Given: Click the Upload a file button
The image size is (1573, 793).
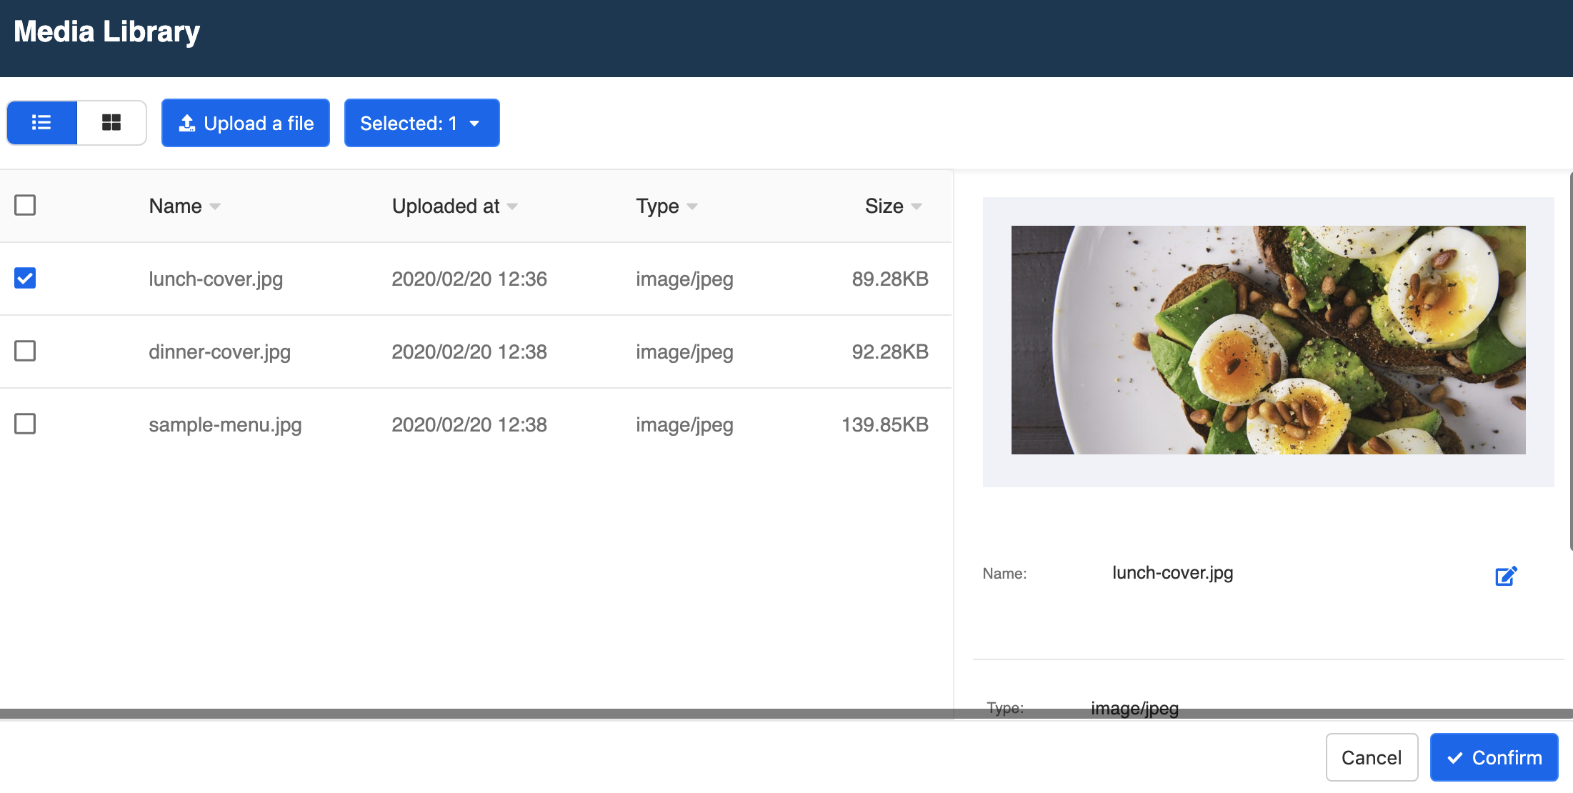Looking at the screenshot, I should pyautogui.click(x=245, y=122).
